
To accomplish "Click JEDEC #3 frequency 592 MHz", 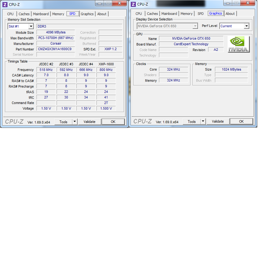I will [x=66, y=70].
